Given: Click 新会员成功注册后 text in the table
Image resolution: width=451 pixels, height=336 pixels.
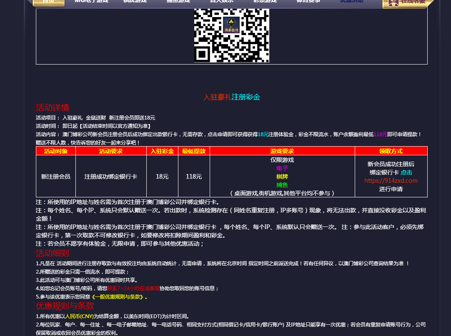Looking at the screenshot, I should click(391, 164).
